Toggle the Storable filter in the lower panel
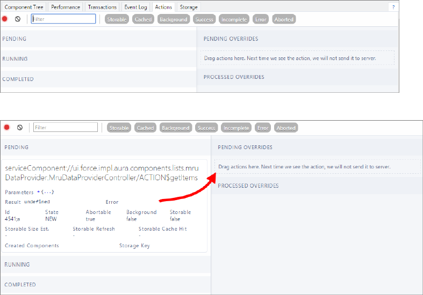The width and height of the screenshot is (423, 295). (119, 128)
